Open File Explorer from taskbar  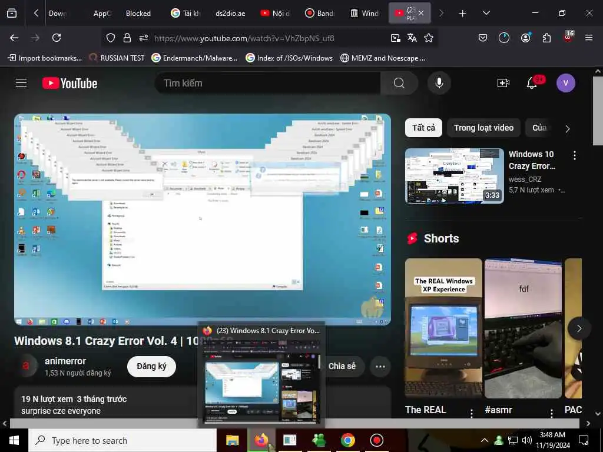pos(232,440)
